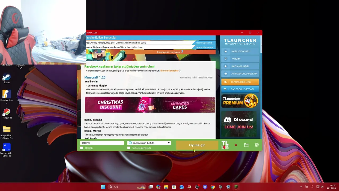Click the username field containing akoceyn
Image resolution: width=339 pixels, height=191 pixels.
coord(102,143)
